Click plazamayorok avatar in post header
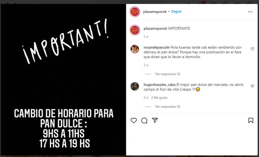This screenshot has width=259, height=157. (135, 12)
